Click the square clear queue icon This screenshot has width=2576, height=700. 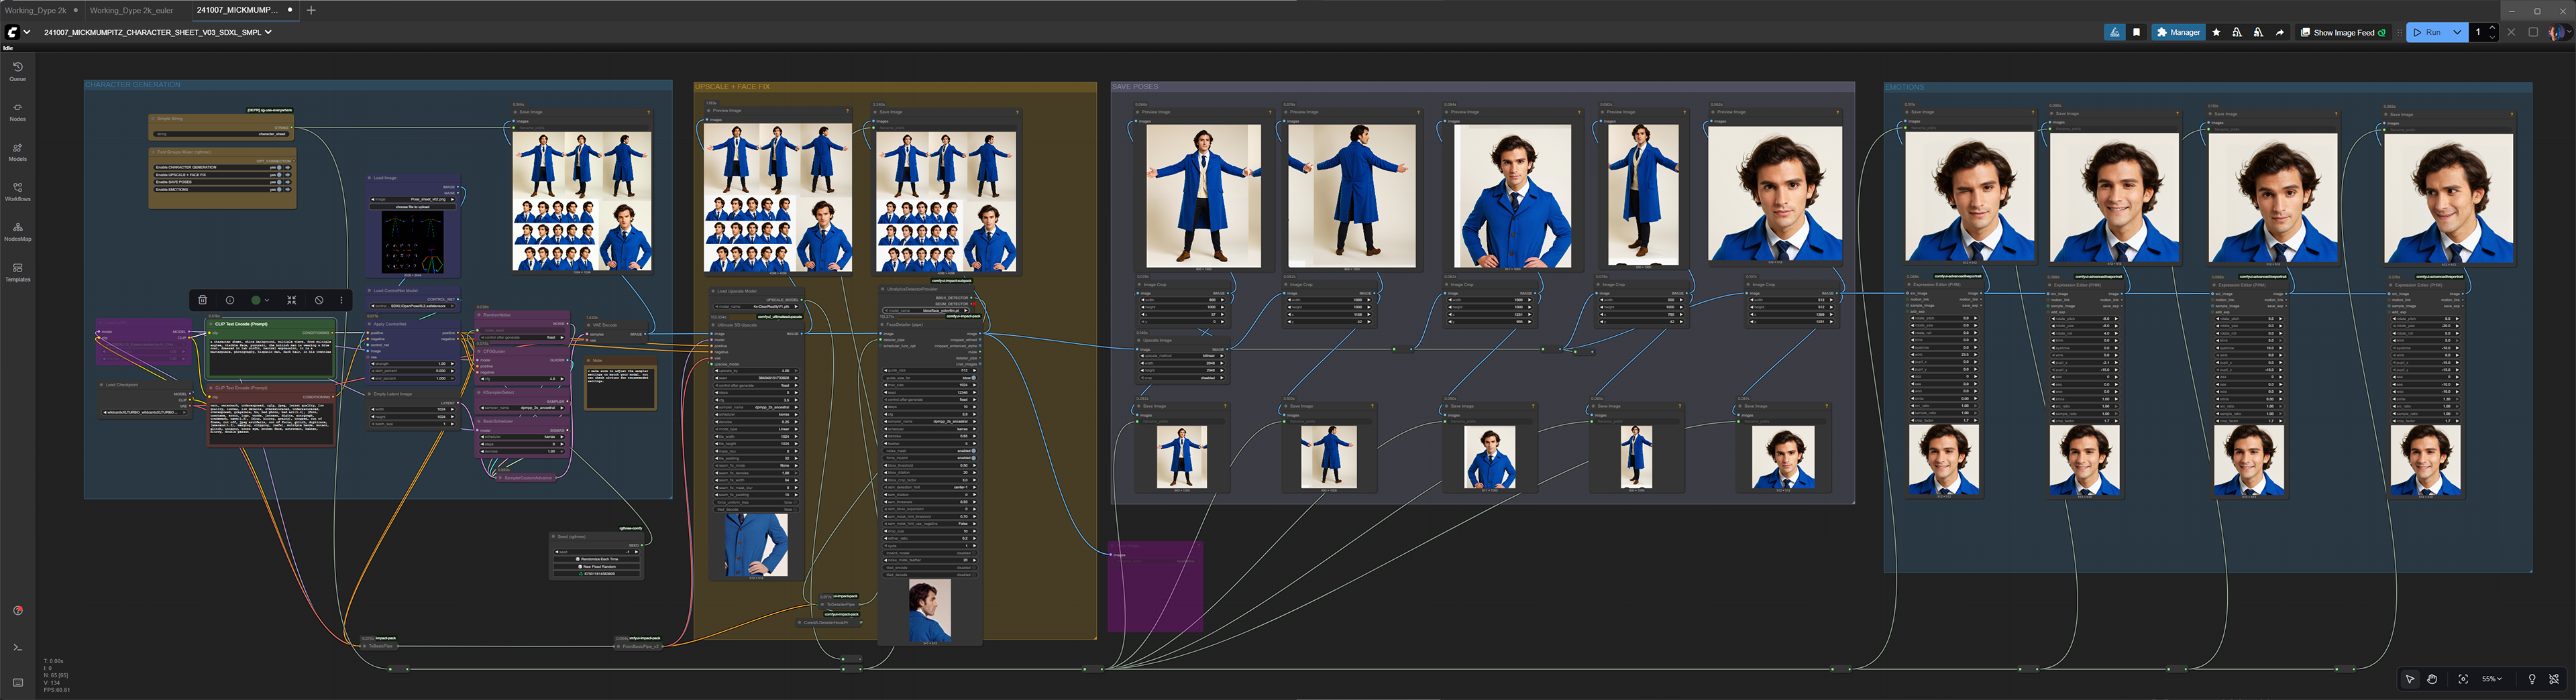tap(2533, 32)
